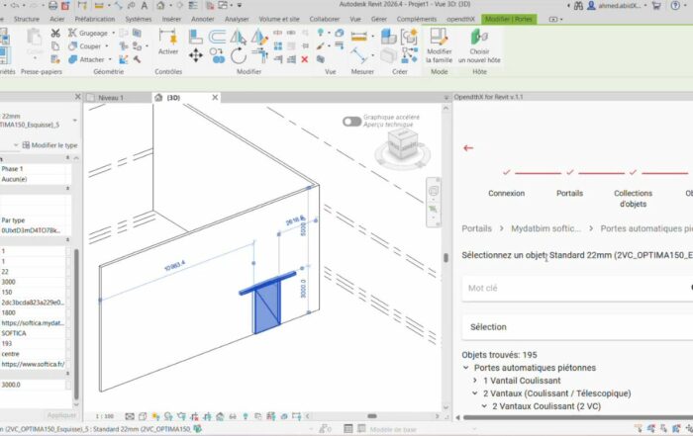Go to Connexion step in OpendthX
693x436 pixels.
pos(507,194)
